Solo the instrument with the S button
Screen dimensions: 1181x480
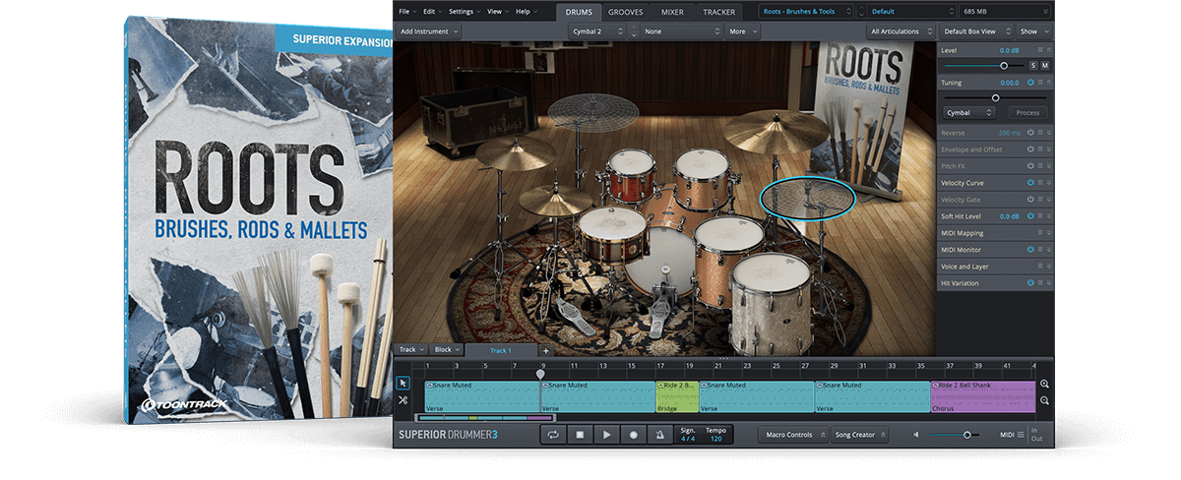pos(1032,65)
